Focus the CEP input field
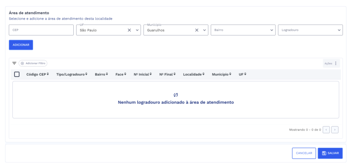348x164 pixels. (41, 30)
